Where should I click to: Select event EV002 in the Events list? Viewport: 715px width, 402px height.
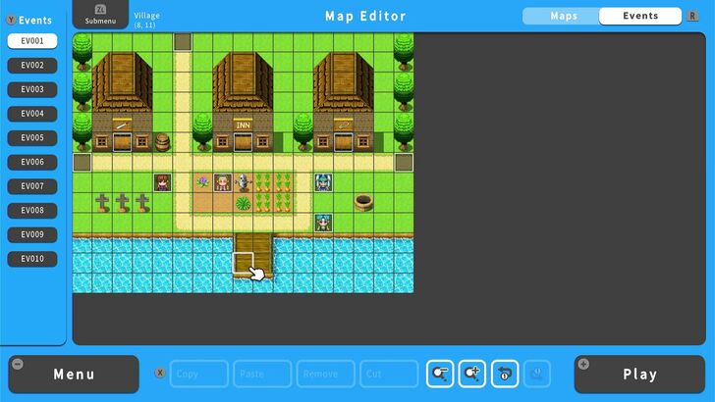tap(32, 65)
